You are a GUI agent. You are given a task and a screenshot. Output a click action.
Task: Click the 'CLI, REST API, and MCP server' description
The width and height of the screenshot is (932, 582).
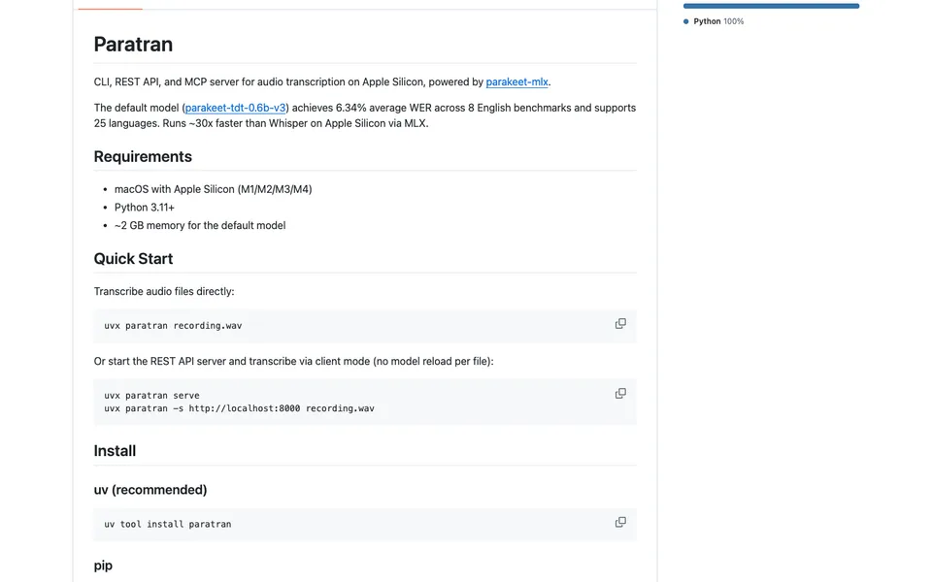tap(322, 81)
